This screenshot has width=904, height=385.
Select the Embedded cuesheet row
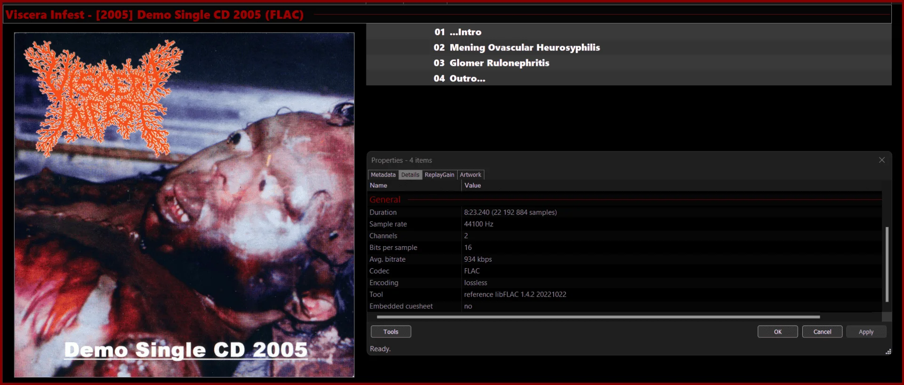[x=624, y=306]
